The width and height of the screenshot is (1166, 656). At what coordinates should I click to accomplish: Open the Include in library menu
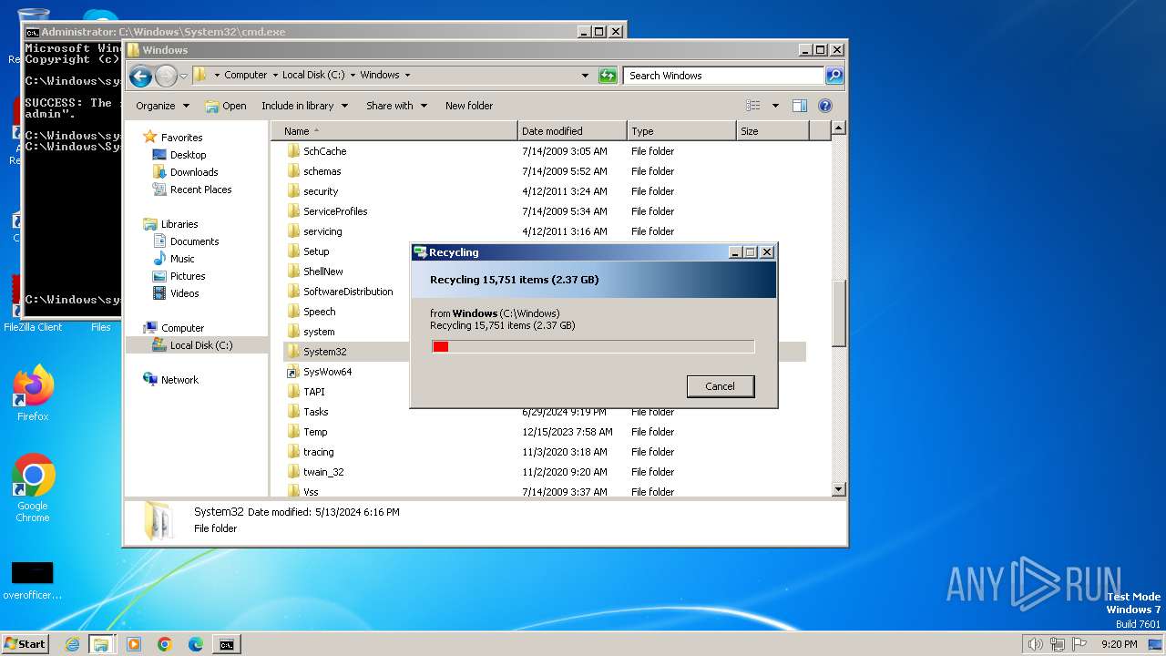304,106
